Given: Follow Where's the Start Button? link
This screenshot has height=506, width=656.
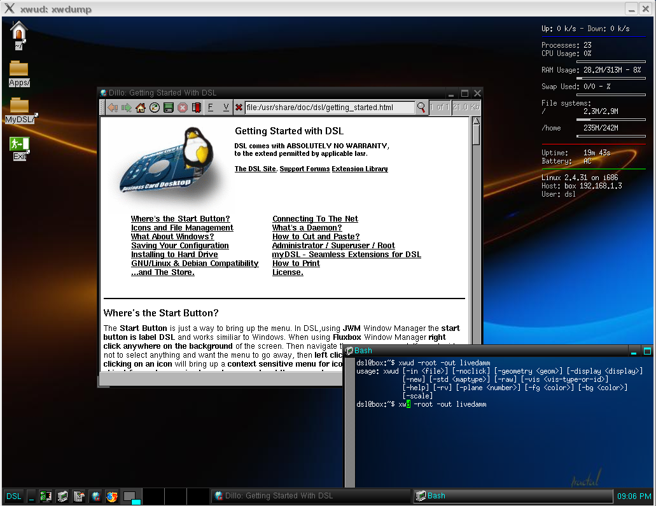Looking at the screenshot, I should [180, 219].
